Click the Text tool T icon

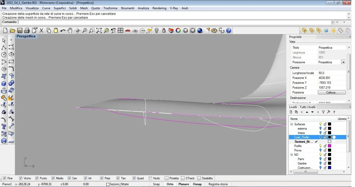[4, 127]
